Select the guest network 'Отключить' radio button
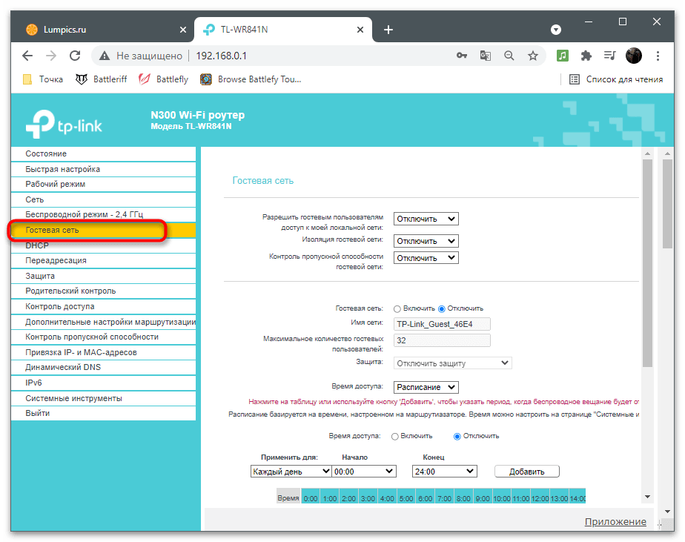The width and height of the screenshot is (685, 542). click(442, 308)
